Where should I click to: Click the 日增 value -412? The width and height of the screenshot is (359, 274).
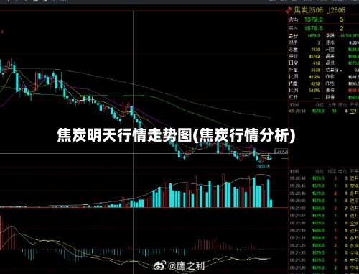(316, 63)
